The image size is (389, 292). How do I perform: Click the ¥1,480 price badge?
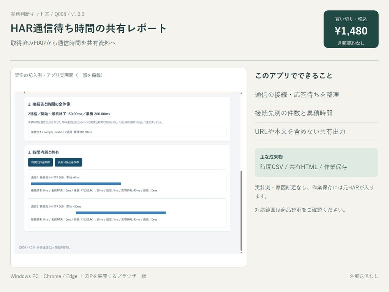coord(351,29)
